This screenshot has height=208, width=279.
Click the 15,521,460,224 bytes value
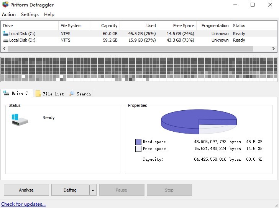(217, 148)
